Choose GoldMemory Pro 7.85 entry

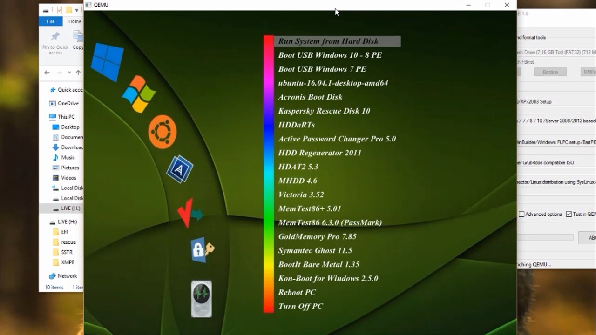[317, 236]
